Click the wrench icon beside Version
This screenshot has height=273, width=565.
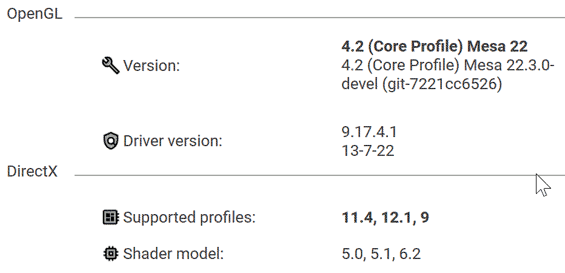pos(110,66)
